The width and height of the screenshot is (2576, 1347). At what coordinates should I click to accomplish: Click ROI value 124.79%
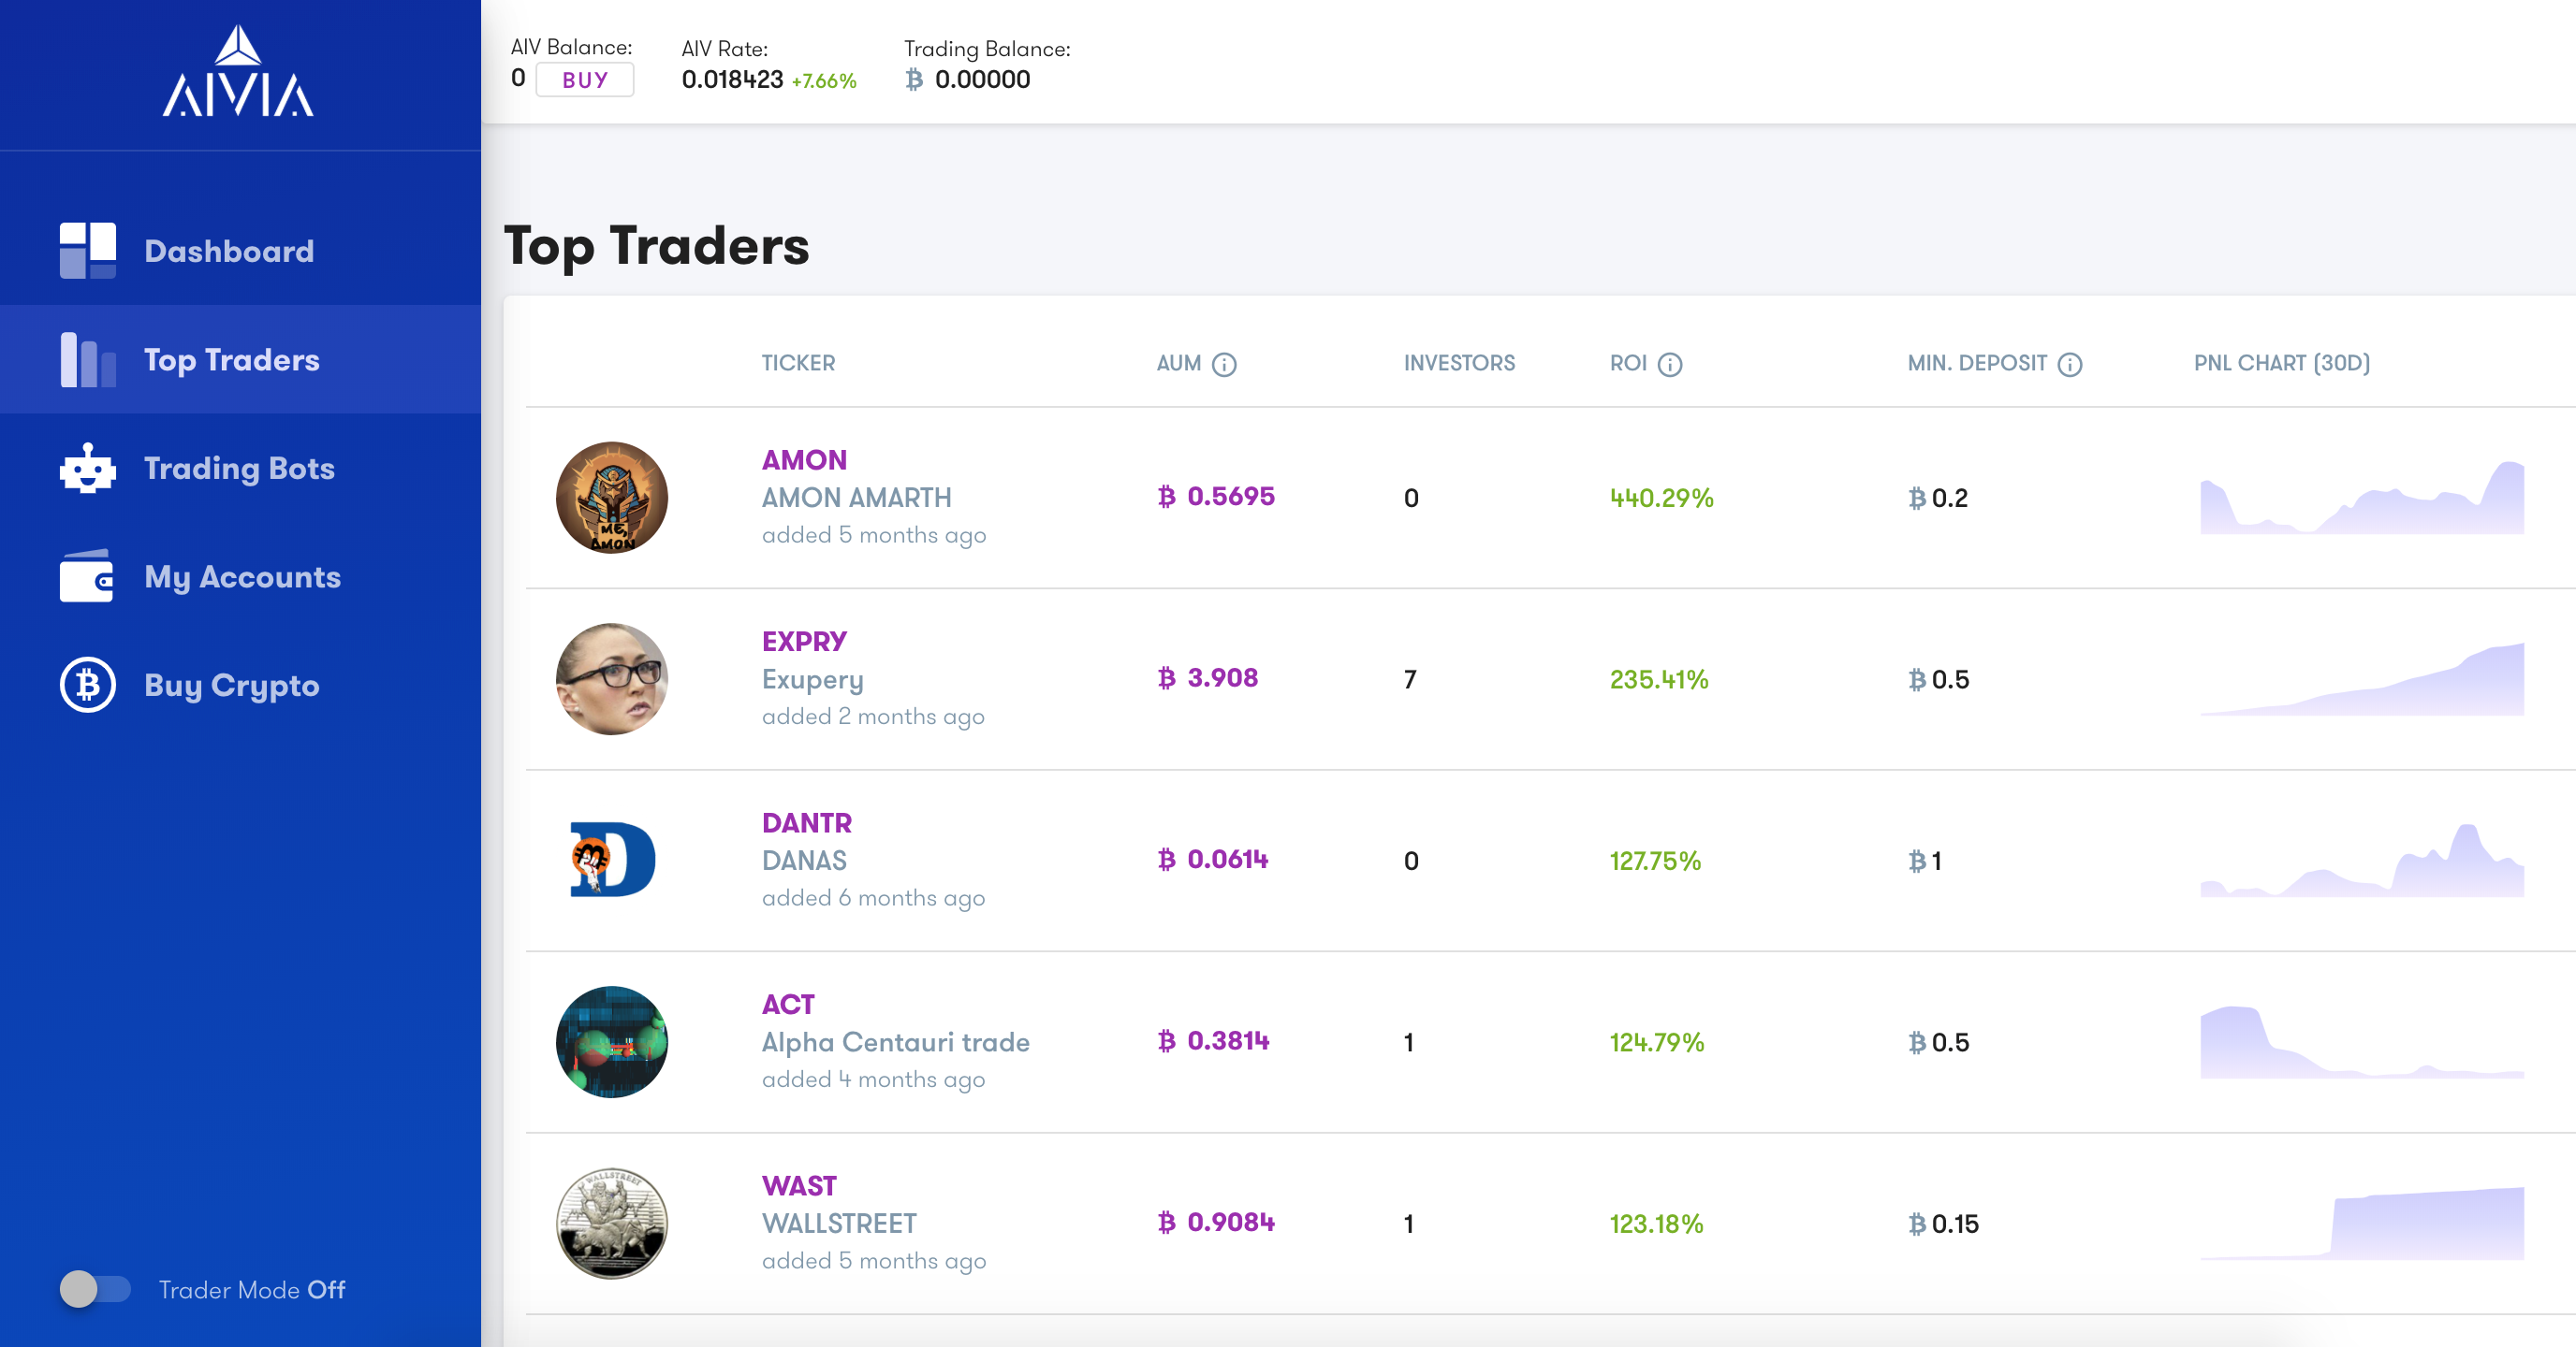pos(1657,1042)
